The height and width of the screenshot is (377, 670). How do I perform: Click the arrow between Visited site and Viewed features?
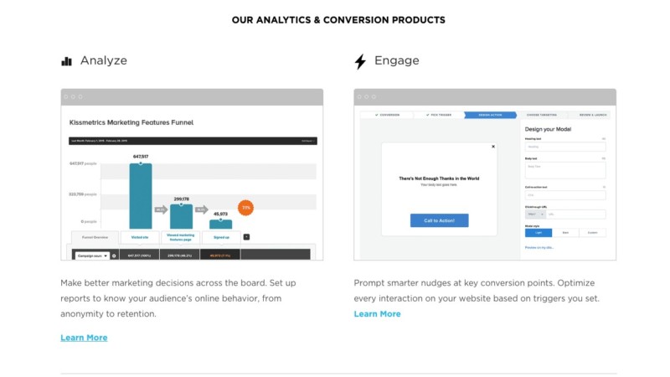pyautogui.click(x=161, y=209)
